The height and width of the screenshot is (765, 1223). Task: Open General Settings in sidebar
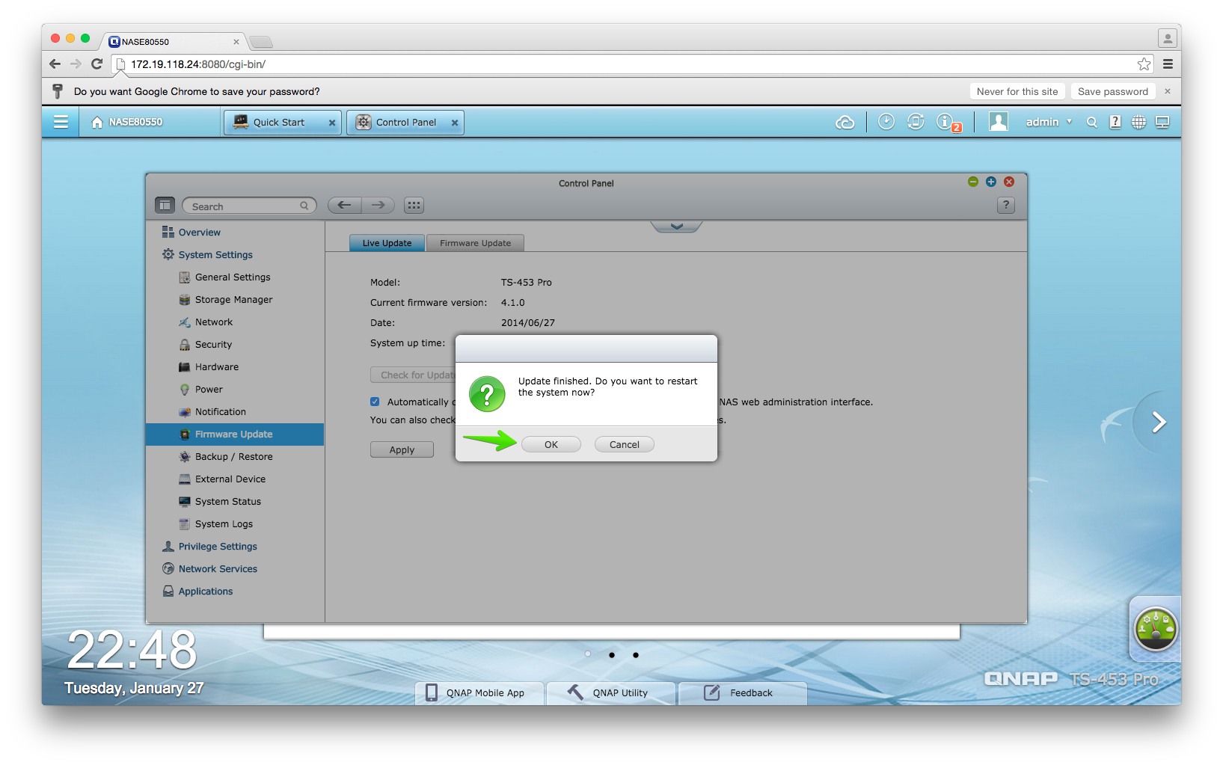coord(233,277)
